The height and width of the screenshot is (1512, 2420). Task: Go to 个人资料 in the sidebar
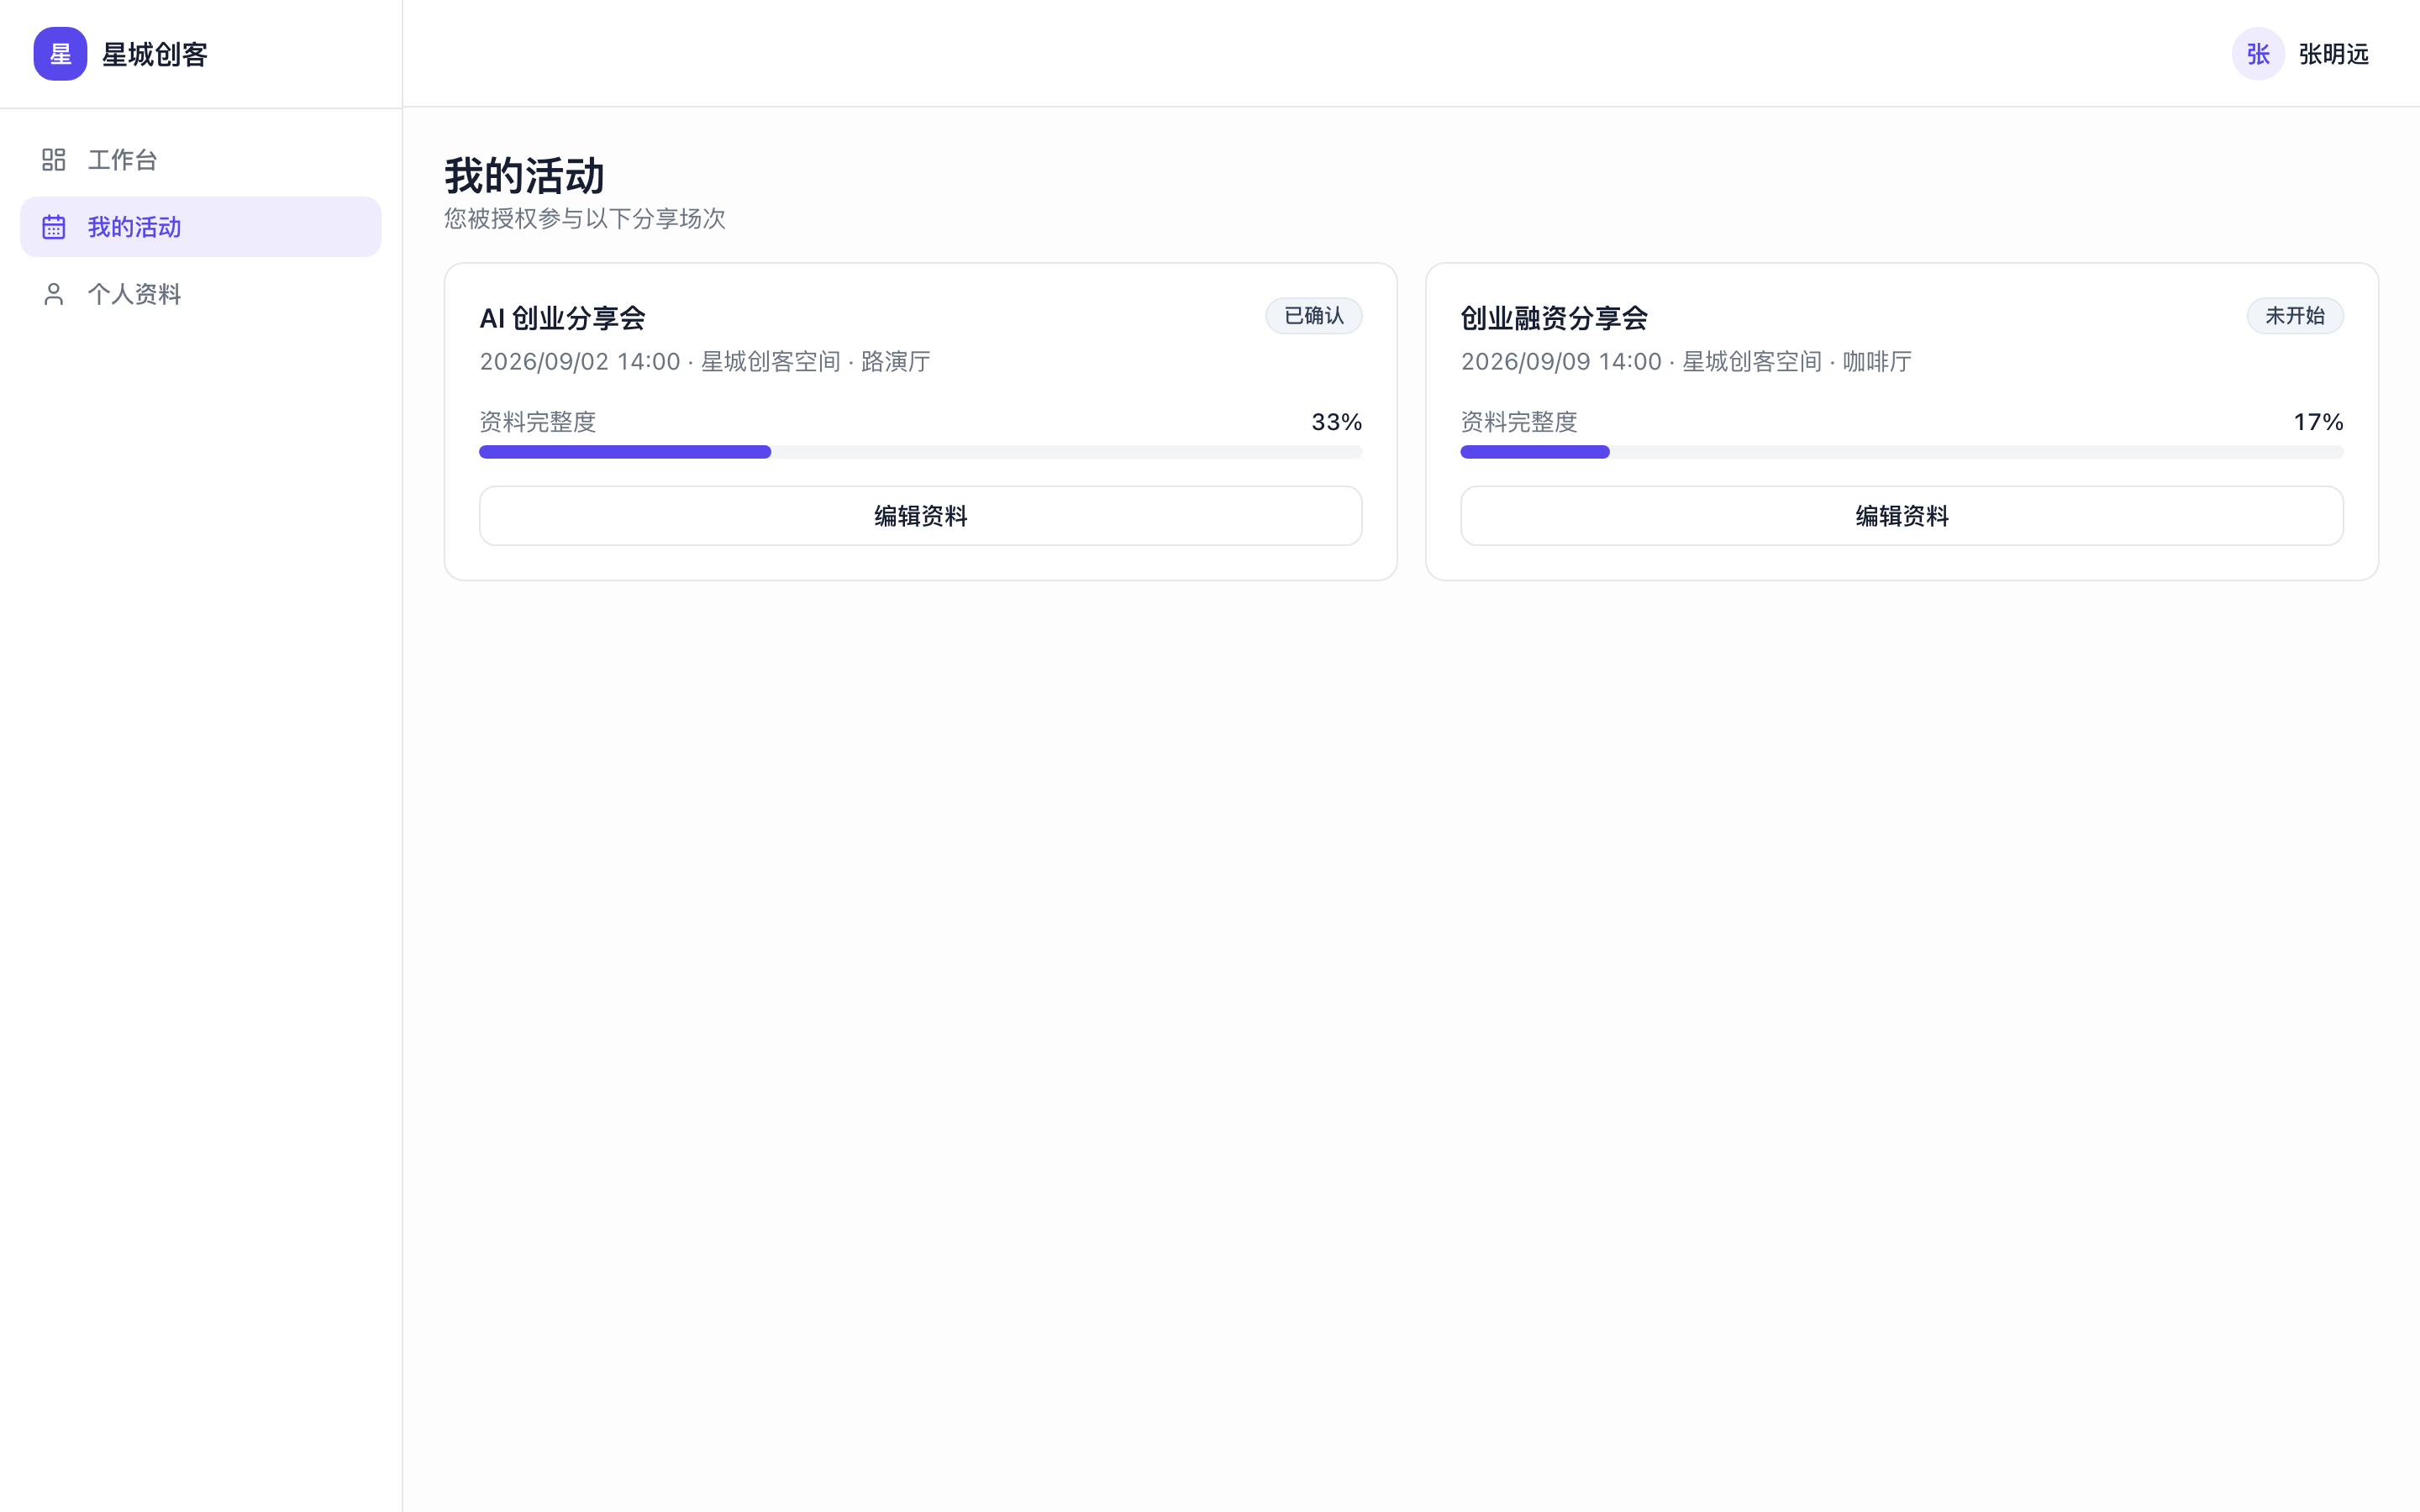pos(201,294)
